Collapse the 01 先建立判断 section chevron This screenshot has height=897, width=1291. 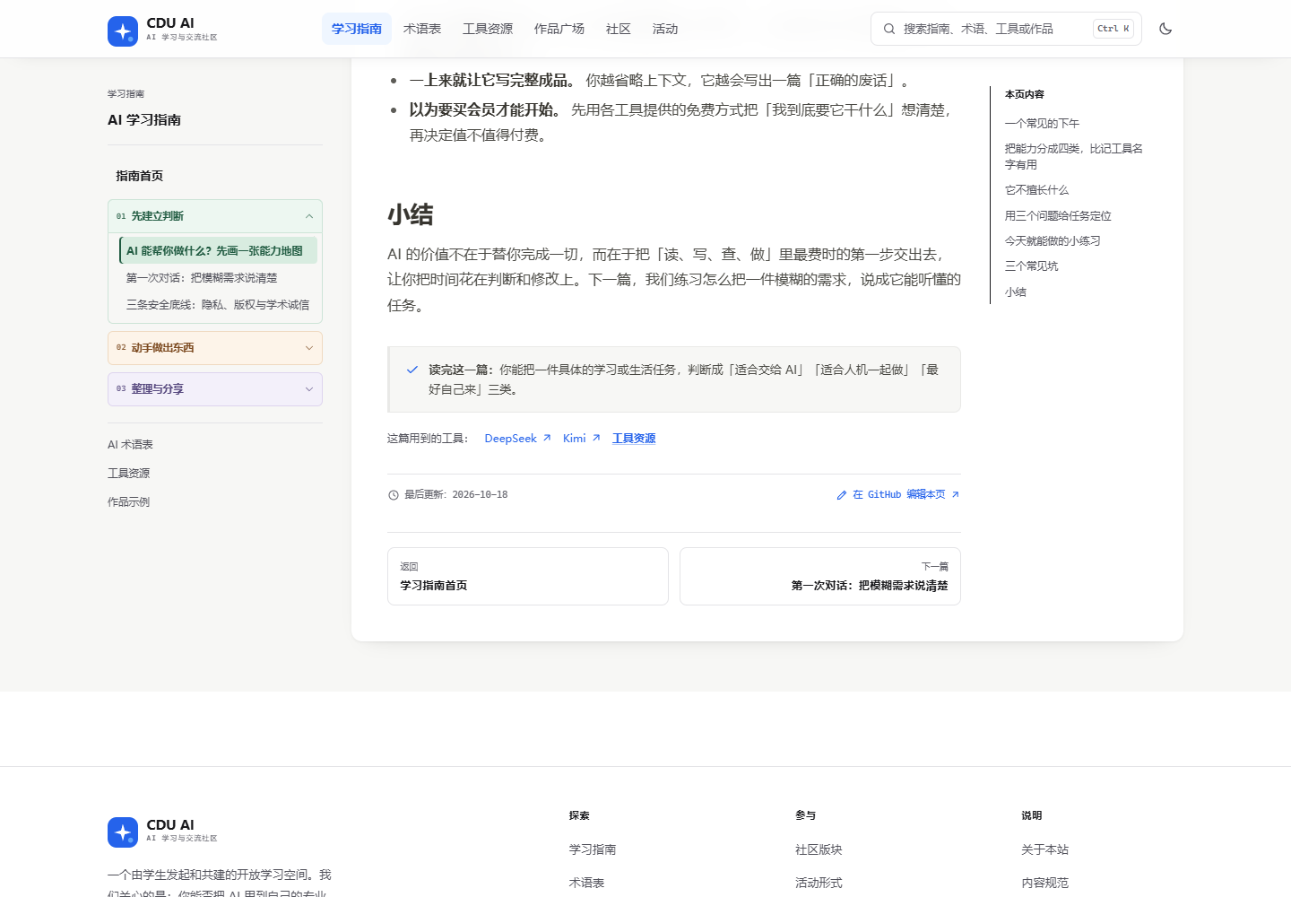coord(309,216)
